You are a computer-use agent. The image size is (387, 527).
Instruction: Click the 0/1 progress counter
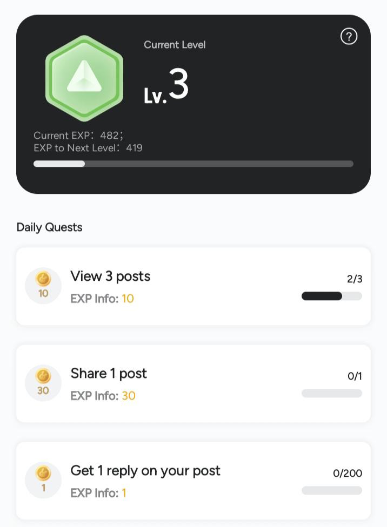pyautogui.click(x=355, y=376)
